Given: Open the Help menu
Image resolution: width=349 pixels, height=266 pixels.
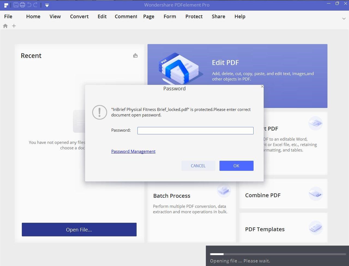Looking at the screenshot, I should (x=240, y=16).
